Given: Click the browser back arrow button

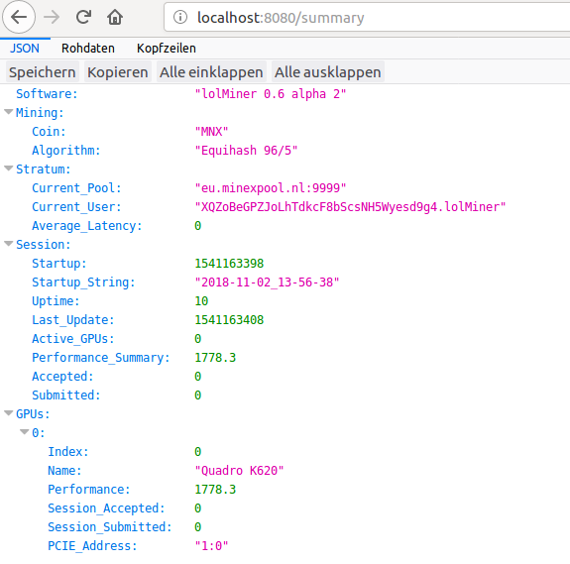Looking at the screenshot, I should pos(19,17).
